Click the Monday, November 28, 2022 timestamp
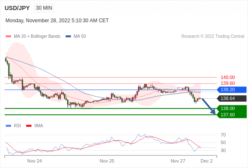 coord(57,21)
